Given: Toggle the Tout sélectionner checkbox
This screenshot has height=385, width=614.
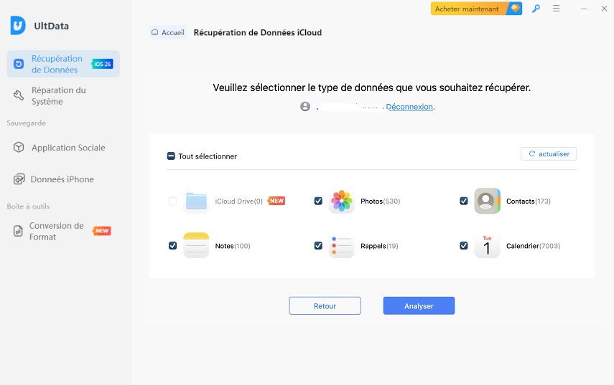Looking at the screenshot, I should point(171,156).
